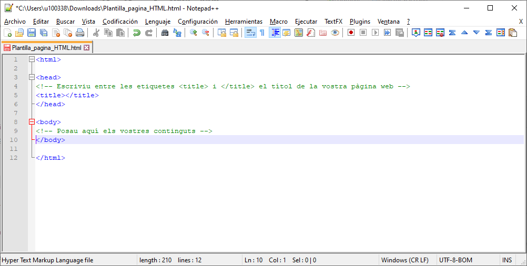Screen dimensions: 527x266
Task: Open the Function List panel icon
Action: pos(310,33)
